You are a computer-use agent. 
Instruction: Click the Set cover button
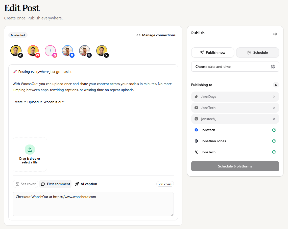(26, 184)
